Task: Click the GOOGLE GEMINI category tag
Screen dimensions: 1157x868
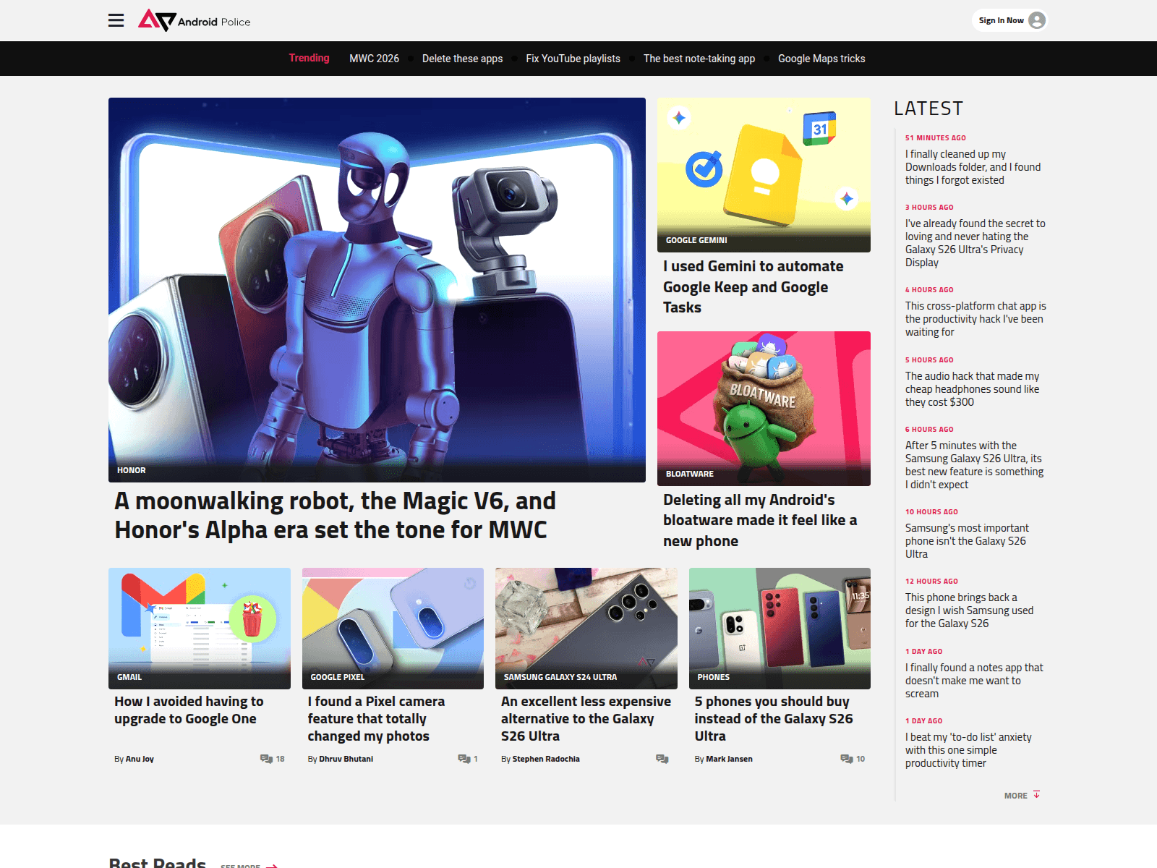Action: pyautogui.click(x=696, y=240)
